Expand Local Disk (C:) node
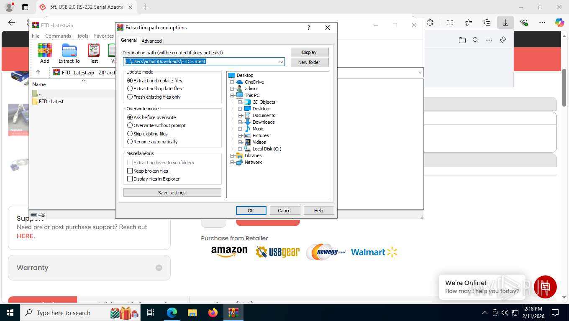569x321 pixels. pyautogui.click(x=240, y=149)
